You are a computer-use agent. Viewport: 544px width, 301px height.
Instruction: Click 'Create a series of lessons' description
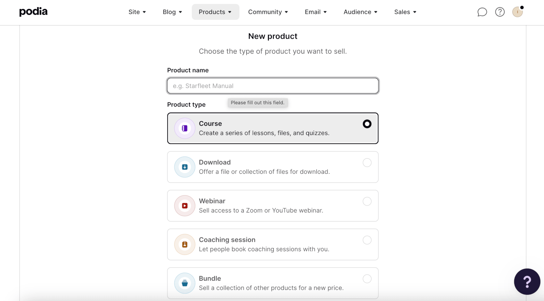(x=264, y=133)
